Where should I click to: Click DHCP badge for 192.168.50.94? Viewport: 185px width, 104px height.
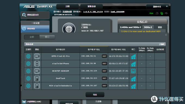104,64
